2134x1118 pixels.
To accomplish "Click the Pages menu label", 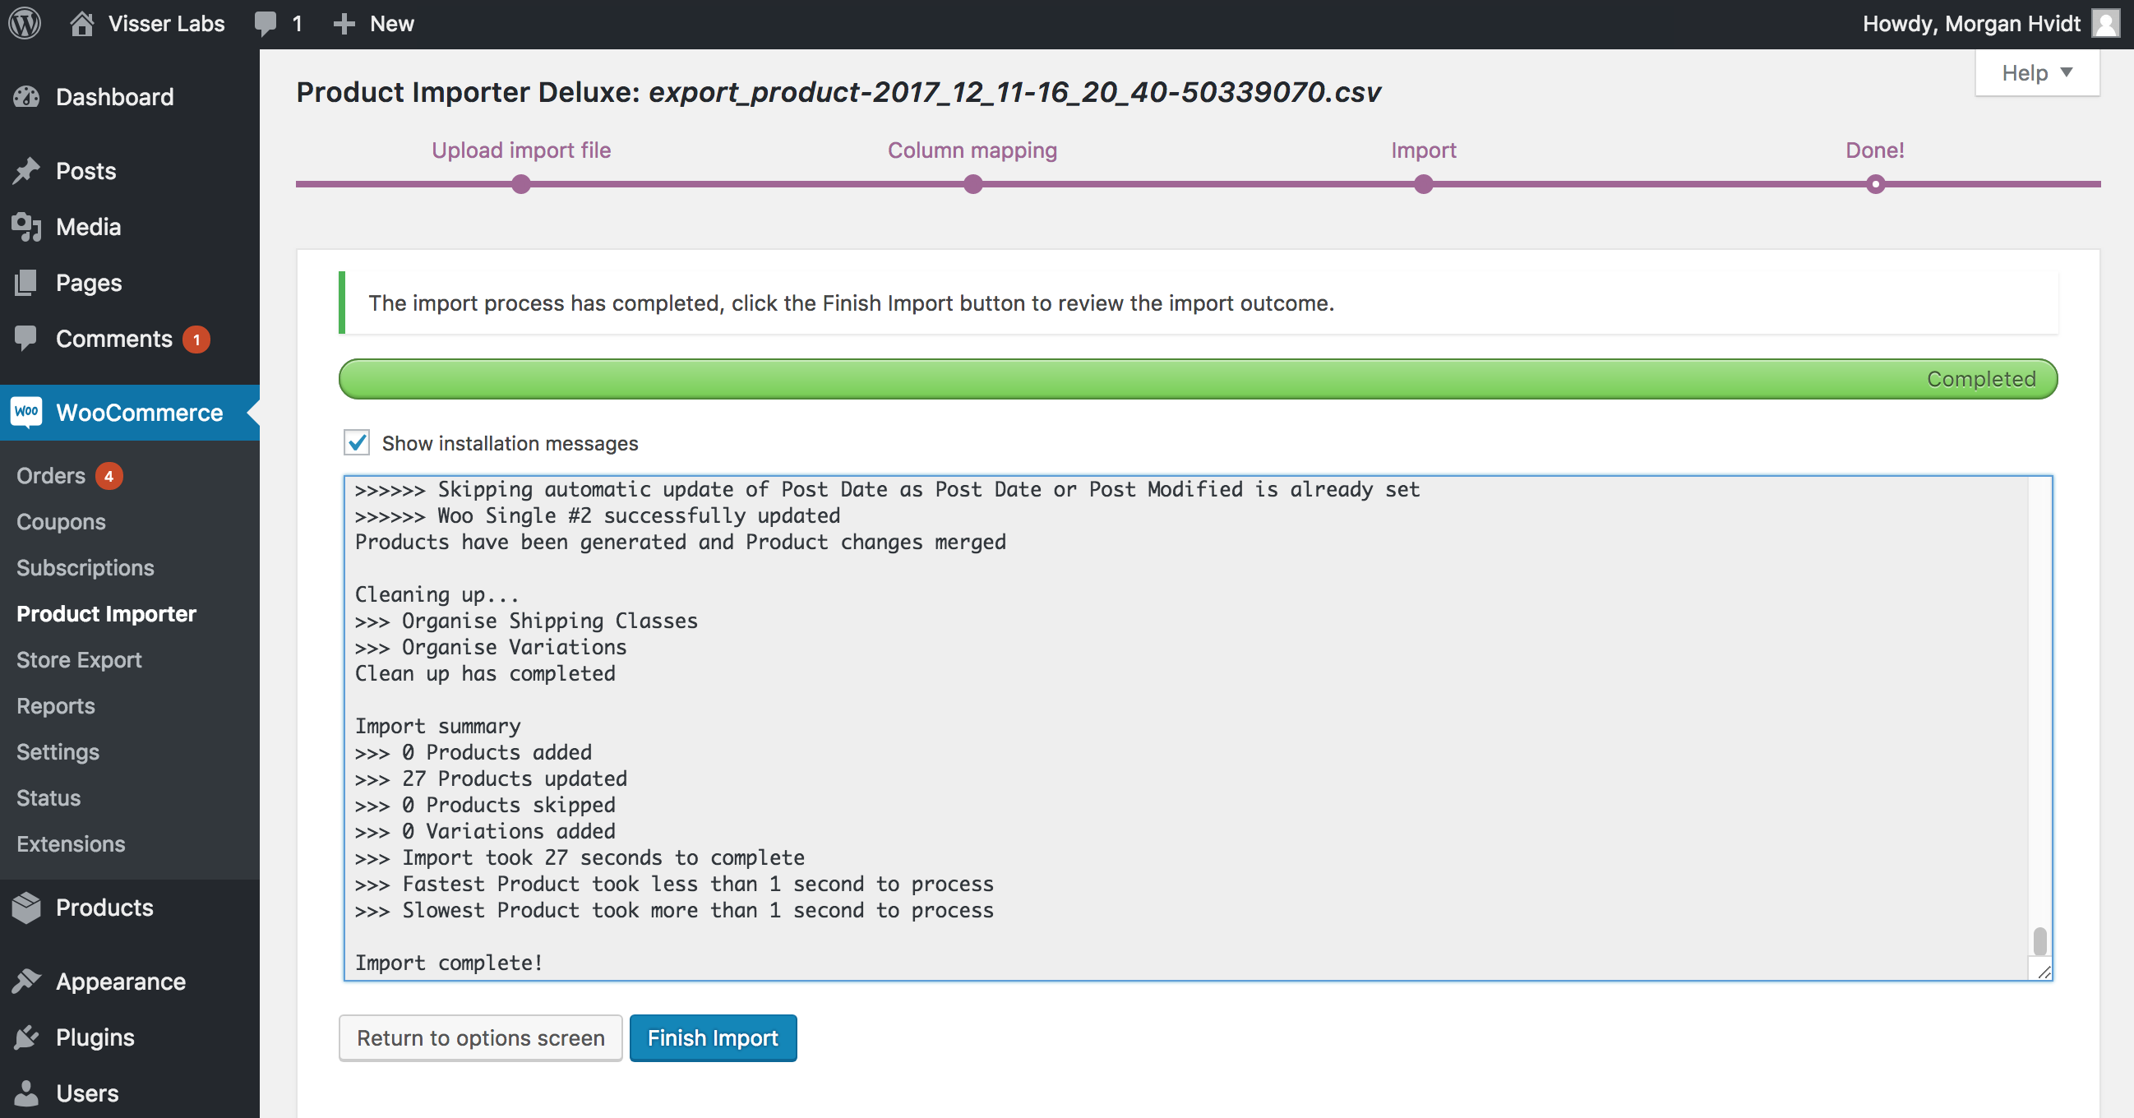I will pos(89,284).
